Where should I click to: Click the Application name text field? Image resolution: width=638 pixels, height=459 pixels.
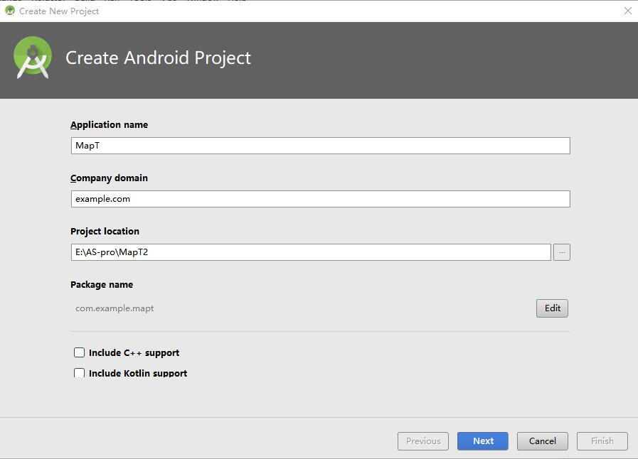coord(320,146)
